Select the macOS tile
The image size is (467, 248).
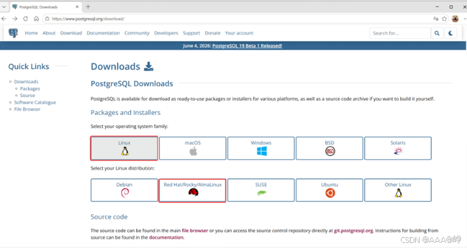(192, 148)
